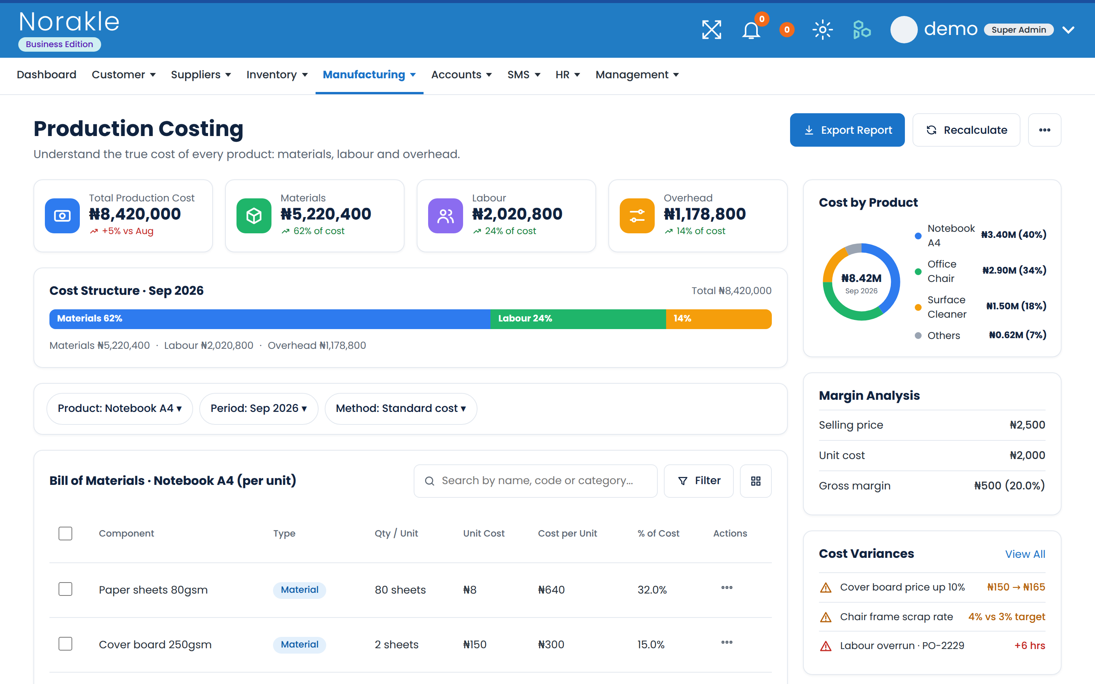Open the Management menu
This screenshot has height=684, width=1095.
637,74
